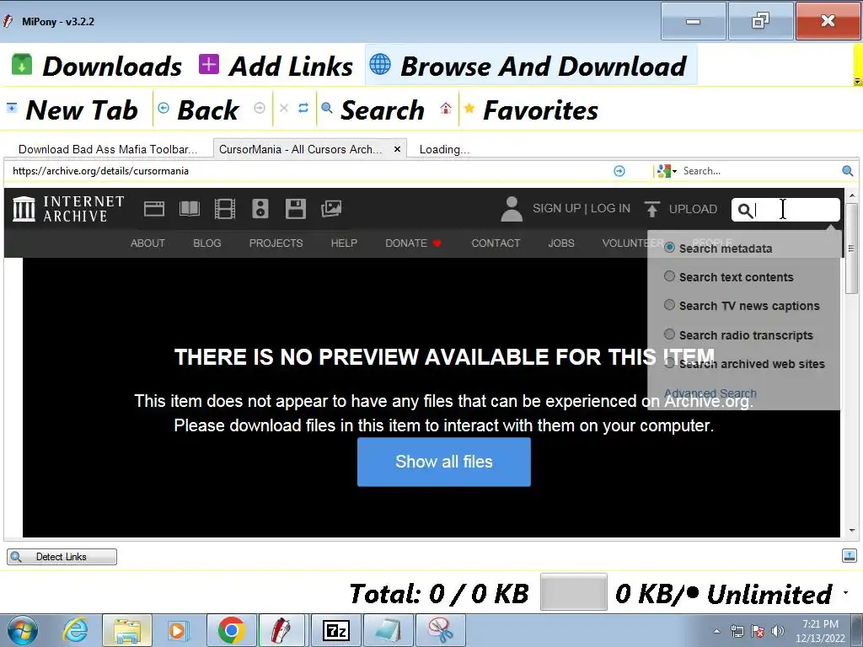The height and width of the screenshot is (647, 863).
Task: Open the Video film icon
Action: click(x=224, y=209)
